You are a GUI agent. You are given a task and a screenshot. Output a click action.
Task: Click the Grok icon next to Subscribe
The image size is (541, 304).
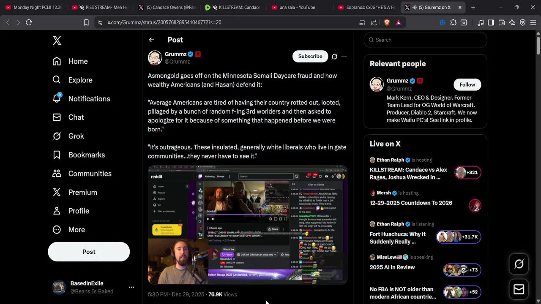(x=334, y=56)
